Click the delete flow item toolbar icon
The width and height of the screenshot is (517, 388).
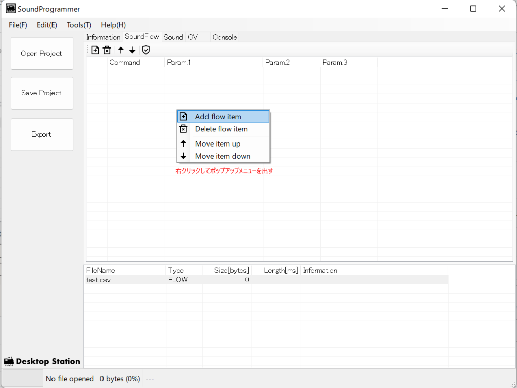tap(107, 50)
